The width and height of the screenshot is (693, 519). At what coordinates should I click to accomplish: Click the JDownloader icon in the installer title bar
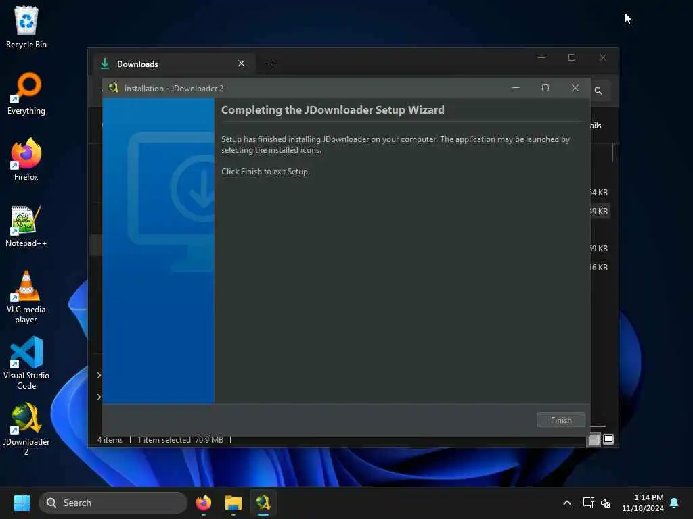coord(114,88)
